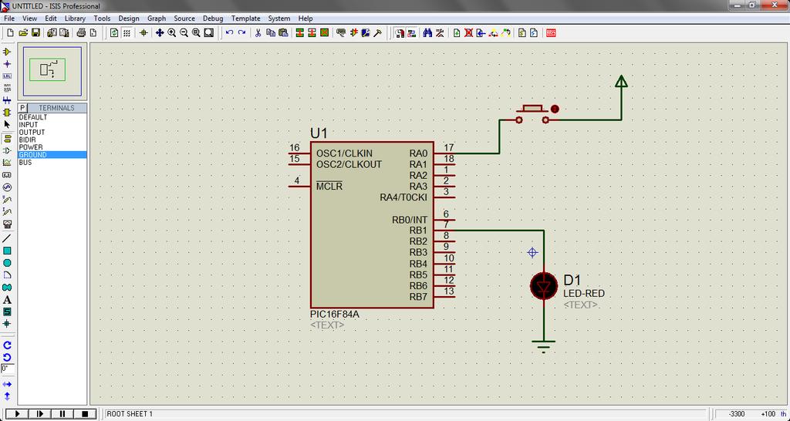Image resolution: width=790 pixels, height=421 pixels.
Task: Redo the last change
Action: pyautogui.click(x=241, y=32)
